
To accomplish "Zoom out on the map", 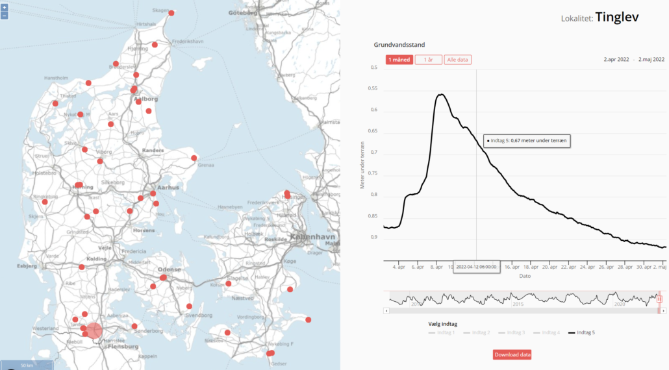I will point(5,16).
